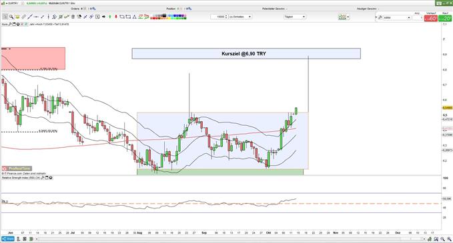Toggle the checked box beside Kurs label
Viewport: 453px width, 243px height.
point(26,24)
